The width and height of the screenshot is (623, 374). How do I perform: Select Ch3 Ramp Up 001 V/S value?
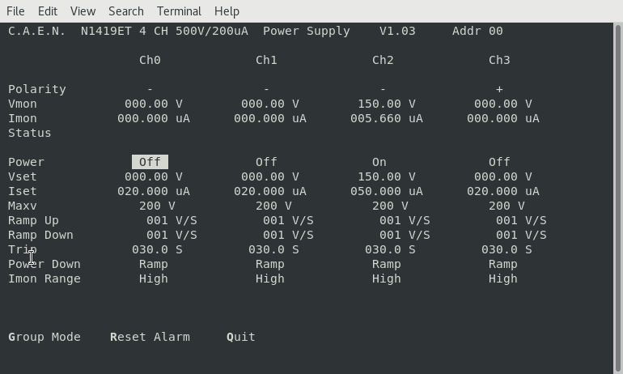tap(521, 220)
